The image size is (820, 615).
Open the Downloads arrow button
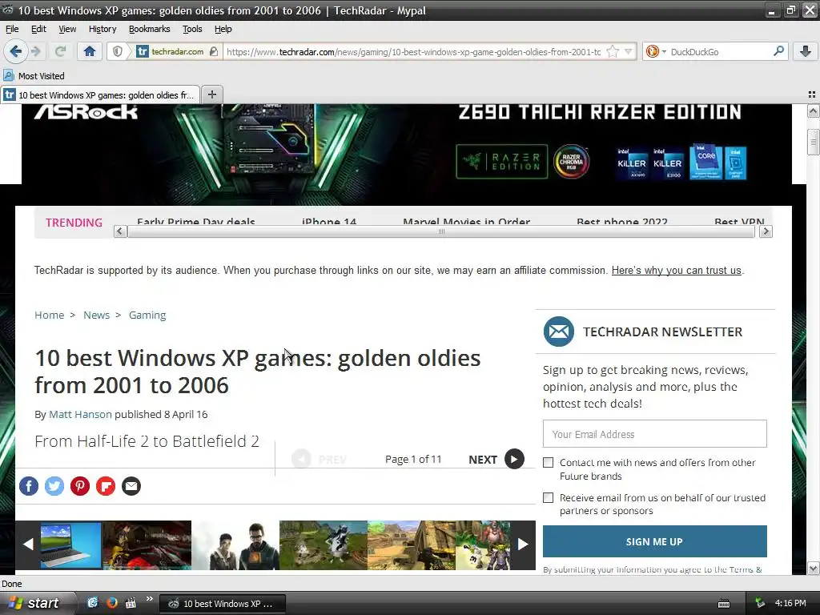click(x=806, y=51)
